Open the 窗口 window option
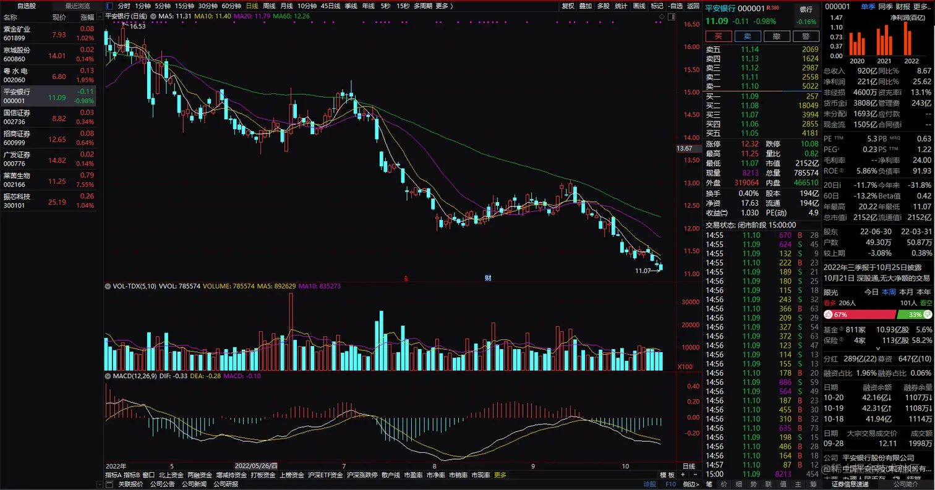935x490 pixels. click(149, 475)
